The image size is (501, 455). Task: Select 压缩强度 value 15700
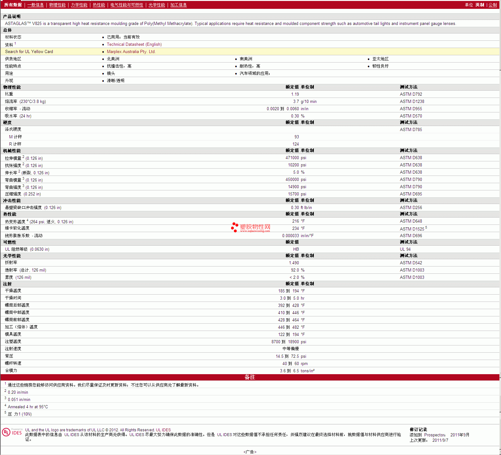(x=293, y=194)
